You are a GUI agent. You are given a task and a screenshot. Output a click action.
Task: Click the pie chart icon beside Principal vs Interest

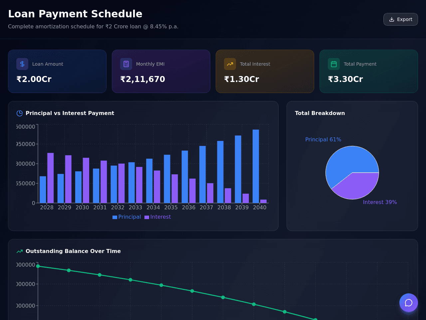coord(20,113)
